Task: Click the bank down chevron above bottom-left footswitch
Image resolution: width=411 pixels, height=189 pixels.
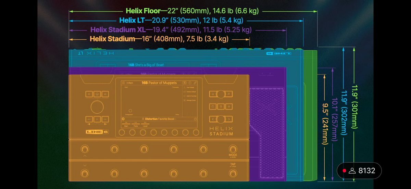Action: click(85, 165)
